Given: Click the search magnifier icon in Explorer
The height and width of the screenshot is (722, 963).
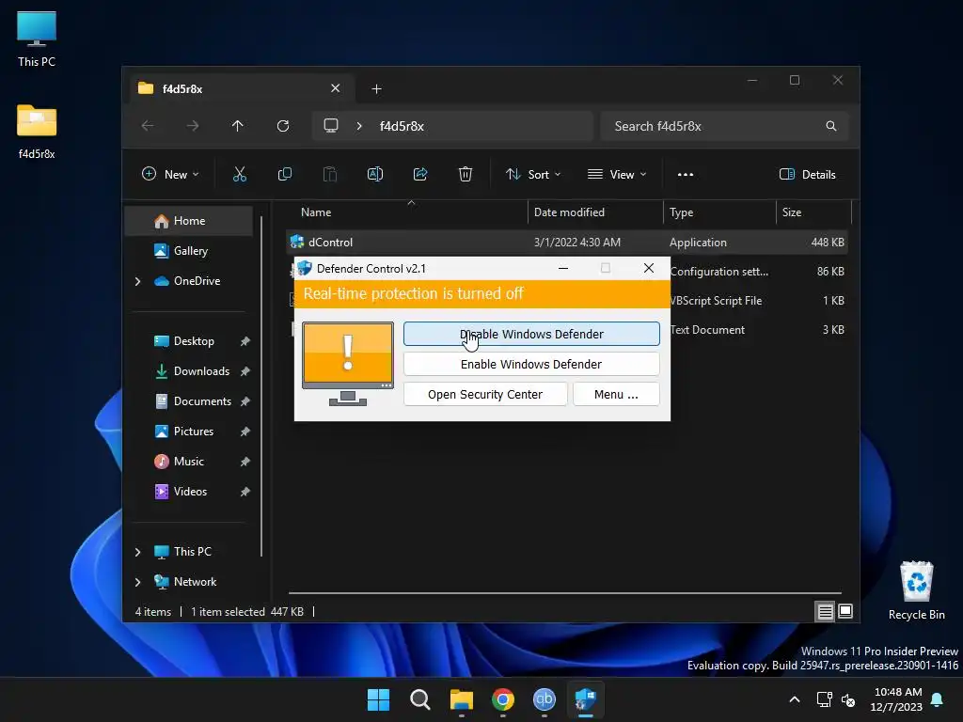Looking at the screenshot, I should [x=831, y=126].
